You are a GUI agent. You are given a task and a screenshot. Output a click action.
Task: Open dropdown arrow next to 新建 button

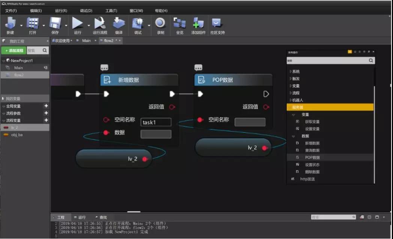21,26
